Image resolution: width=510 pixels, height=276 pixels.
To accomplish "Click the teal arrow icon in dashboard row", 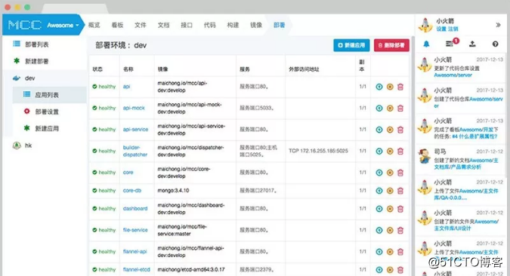I will pos(379,209).
